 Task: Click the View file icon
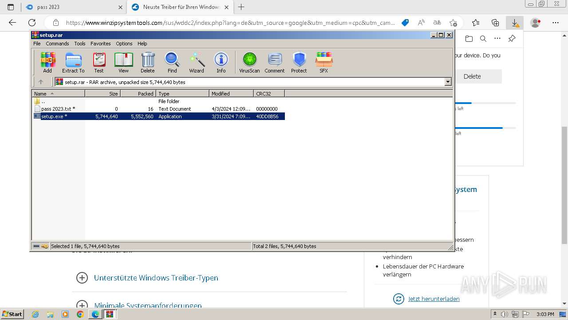coord(123,63)
